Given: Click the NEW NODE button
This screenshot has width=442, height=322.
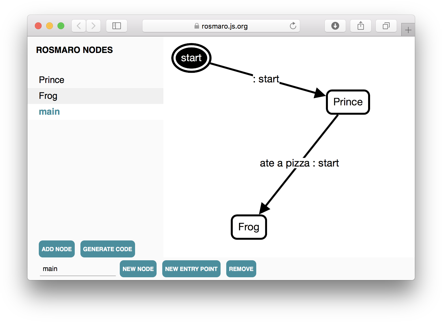Looking at the screenshot, I should (138, 269).
